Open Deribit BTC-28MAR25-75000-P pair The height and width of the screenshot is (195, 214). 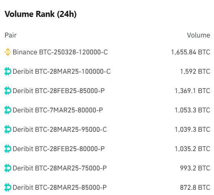(60, 168)
